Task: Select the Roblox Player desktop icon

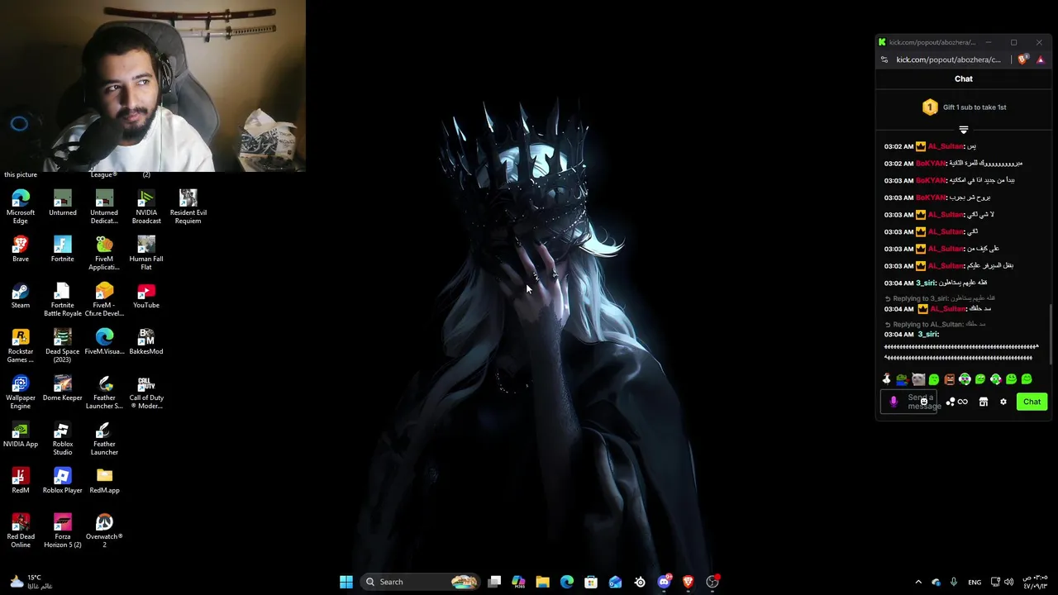Action: tap(63, 481)
